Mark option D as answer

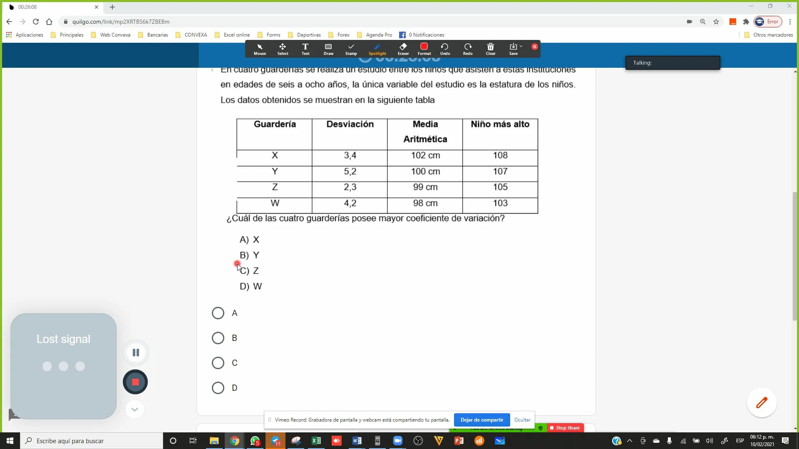pyautogui.click(x=218, y=388)
